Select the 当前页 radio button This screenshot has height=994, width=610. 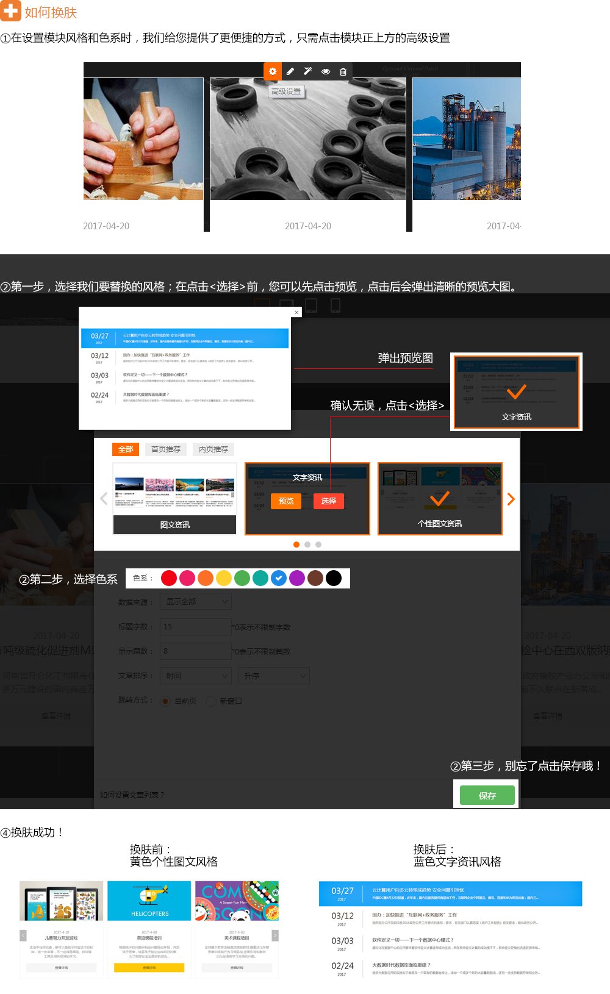[x=165, y=701]
